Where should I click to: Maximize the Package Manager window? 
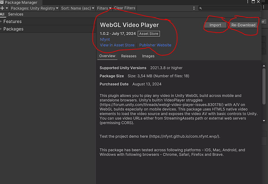253,2
